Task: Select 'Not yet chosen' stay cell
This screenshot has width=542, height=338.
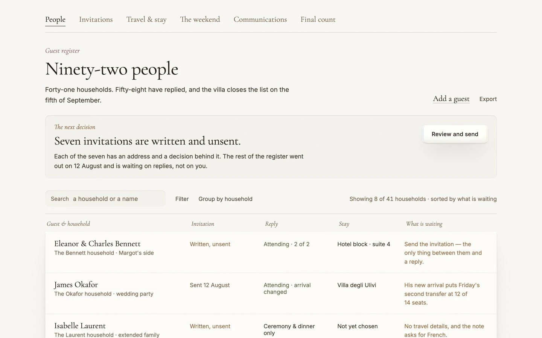Action: pos(358,326)
